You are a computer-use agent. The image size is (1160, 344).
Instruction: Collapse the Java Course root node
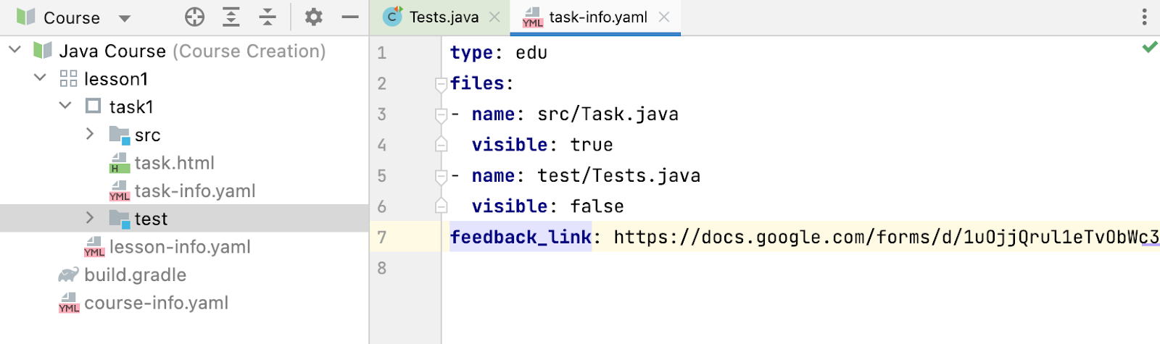coord(15,51)
